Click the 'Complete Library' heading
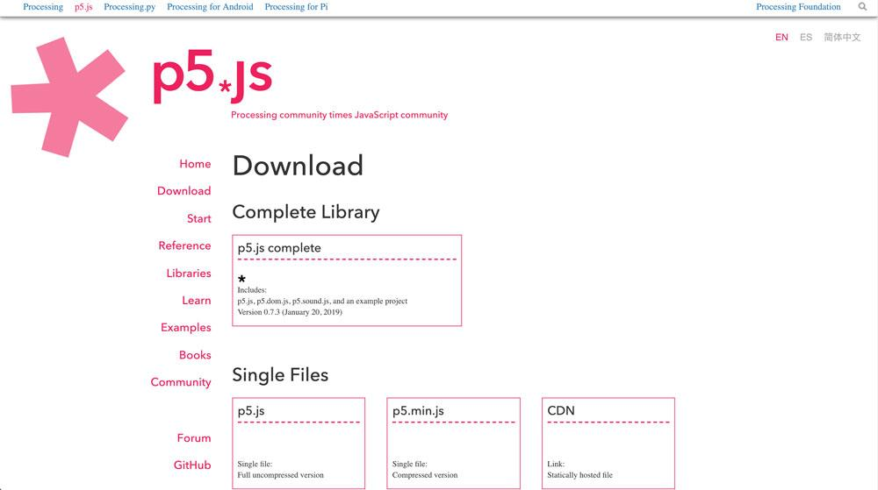The image size is (878, 490). point(306,212)
